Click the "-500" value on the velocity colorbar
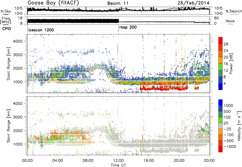 229,141
